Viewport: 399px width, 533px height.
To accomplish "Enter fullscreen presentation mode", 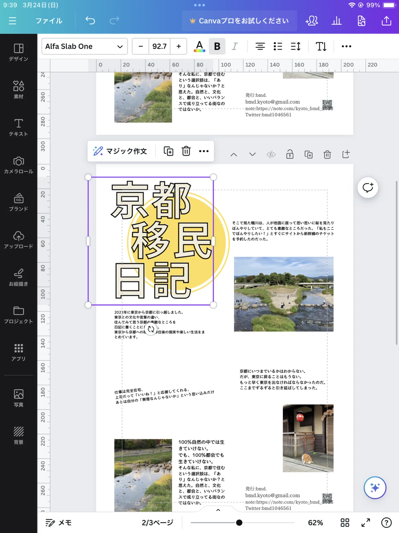I will point(366,523).
